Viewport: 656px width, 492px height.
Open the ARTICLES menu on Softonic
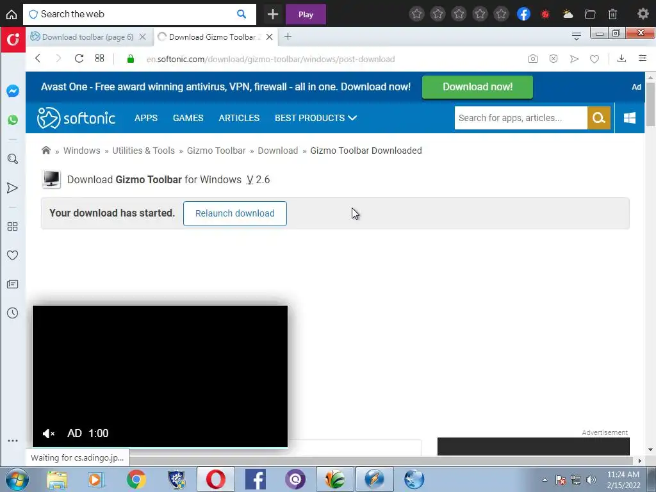point(239,118)
